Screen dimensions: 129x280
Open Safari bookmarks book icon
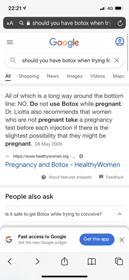(92, 262)
